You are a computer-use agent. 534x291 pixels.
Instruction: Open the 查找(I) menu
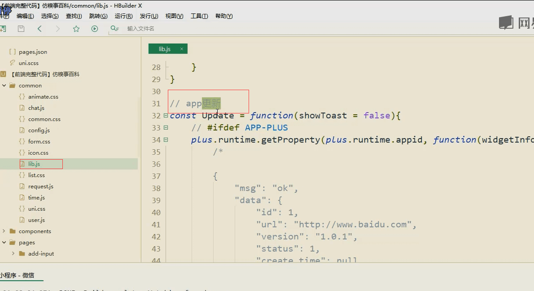pos(74,16)
